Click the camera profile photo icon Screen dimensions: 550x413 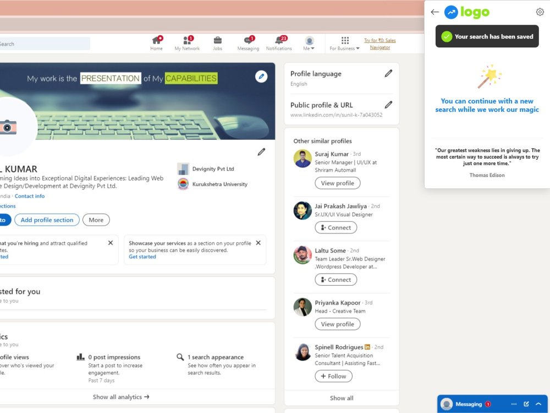click(8, 127)
